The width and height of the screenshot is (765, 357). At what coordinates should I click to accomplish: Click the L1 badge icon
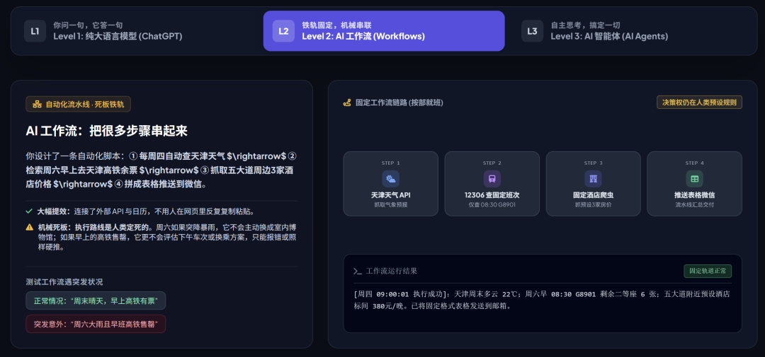(35, 30)
